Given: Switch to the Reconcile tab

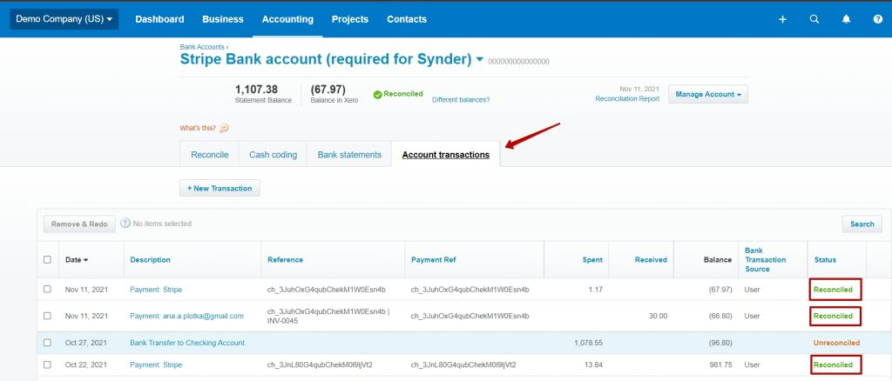Looking at the screenshot, I should (x=209, y=155).
